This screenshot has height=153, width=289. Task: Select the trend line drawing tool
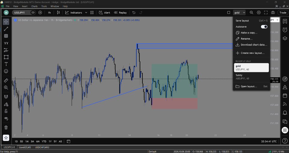coord(6,29)
